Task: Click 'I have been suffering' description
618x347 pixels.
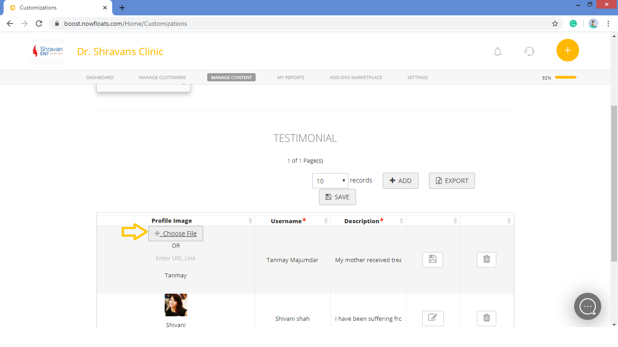Action: click(x=368, y=319)
